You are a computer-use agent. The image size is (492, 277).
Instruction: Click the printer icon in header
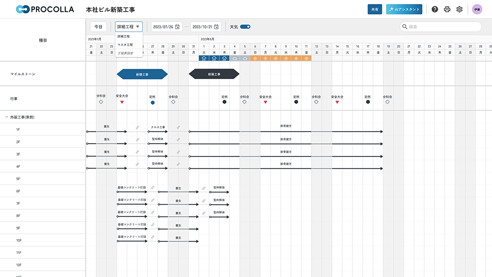pos(447,9)
